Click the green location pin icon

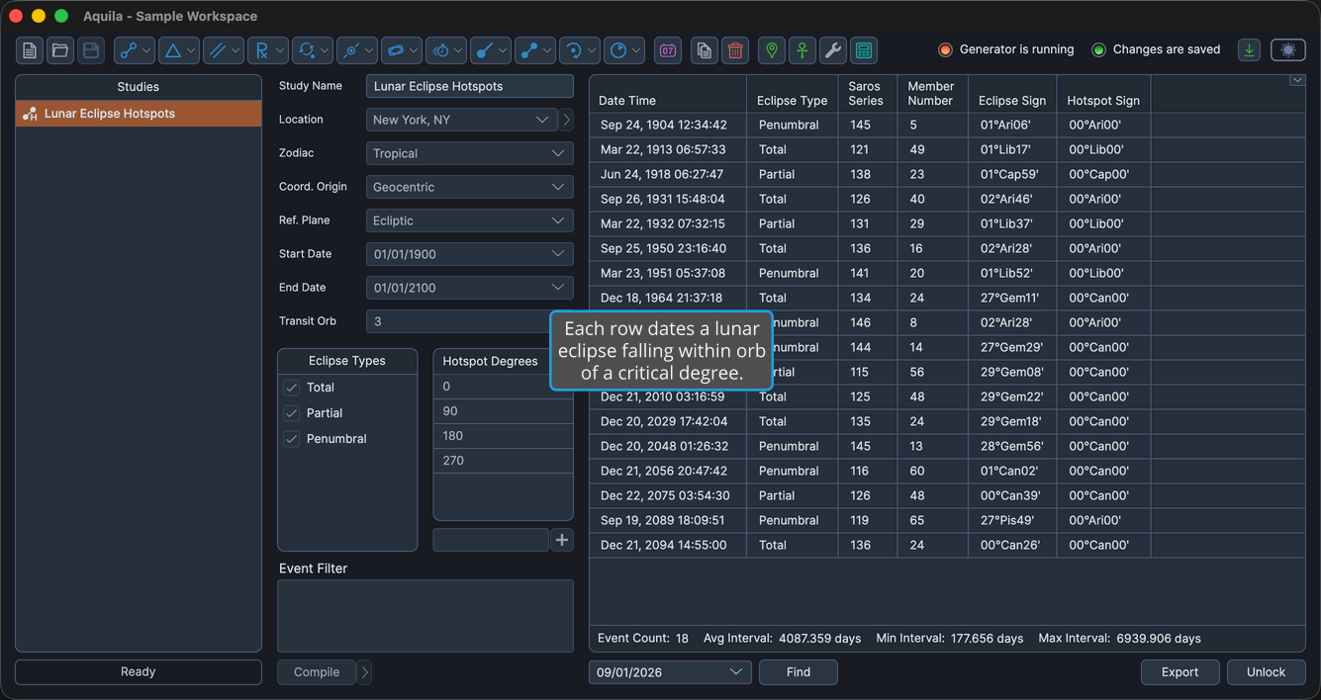(772, 50)
